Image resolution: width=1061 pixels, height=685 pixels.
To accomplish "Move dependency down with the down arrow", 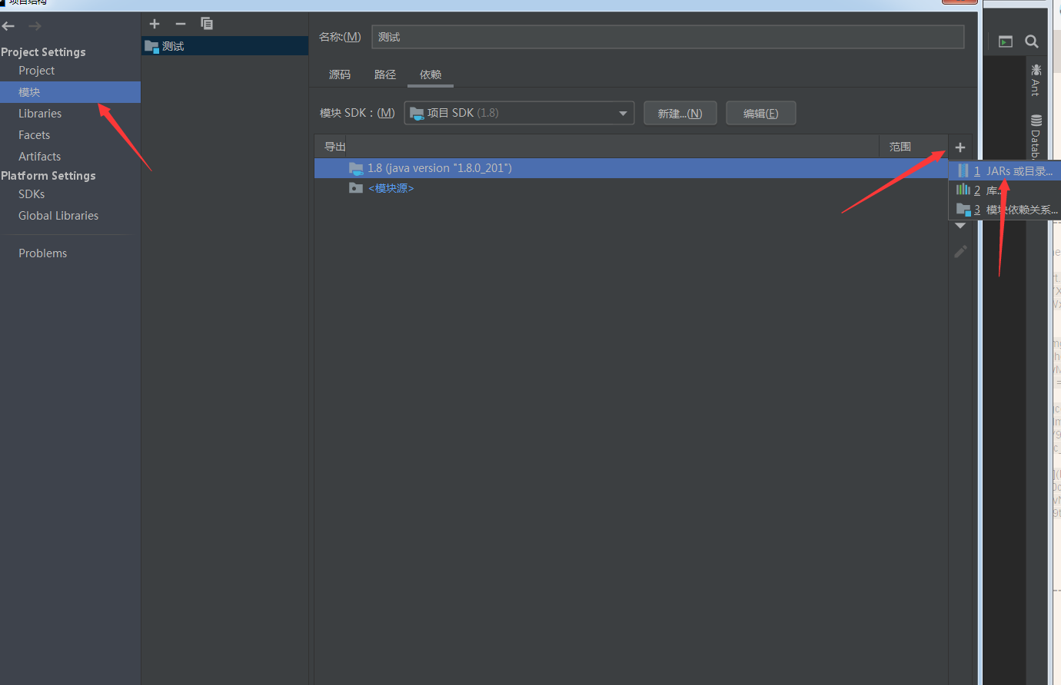I will 960,226.
